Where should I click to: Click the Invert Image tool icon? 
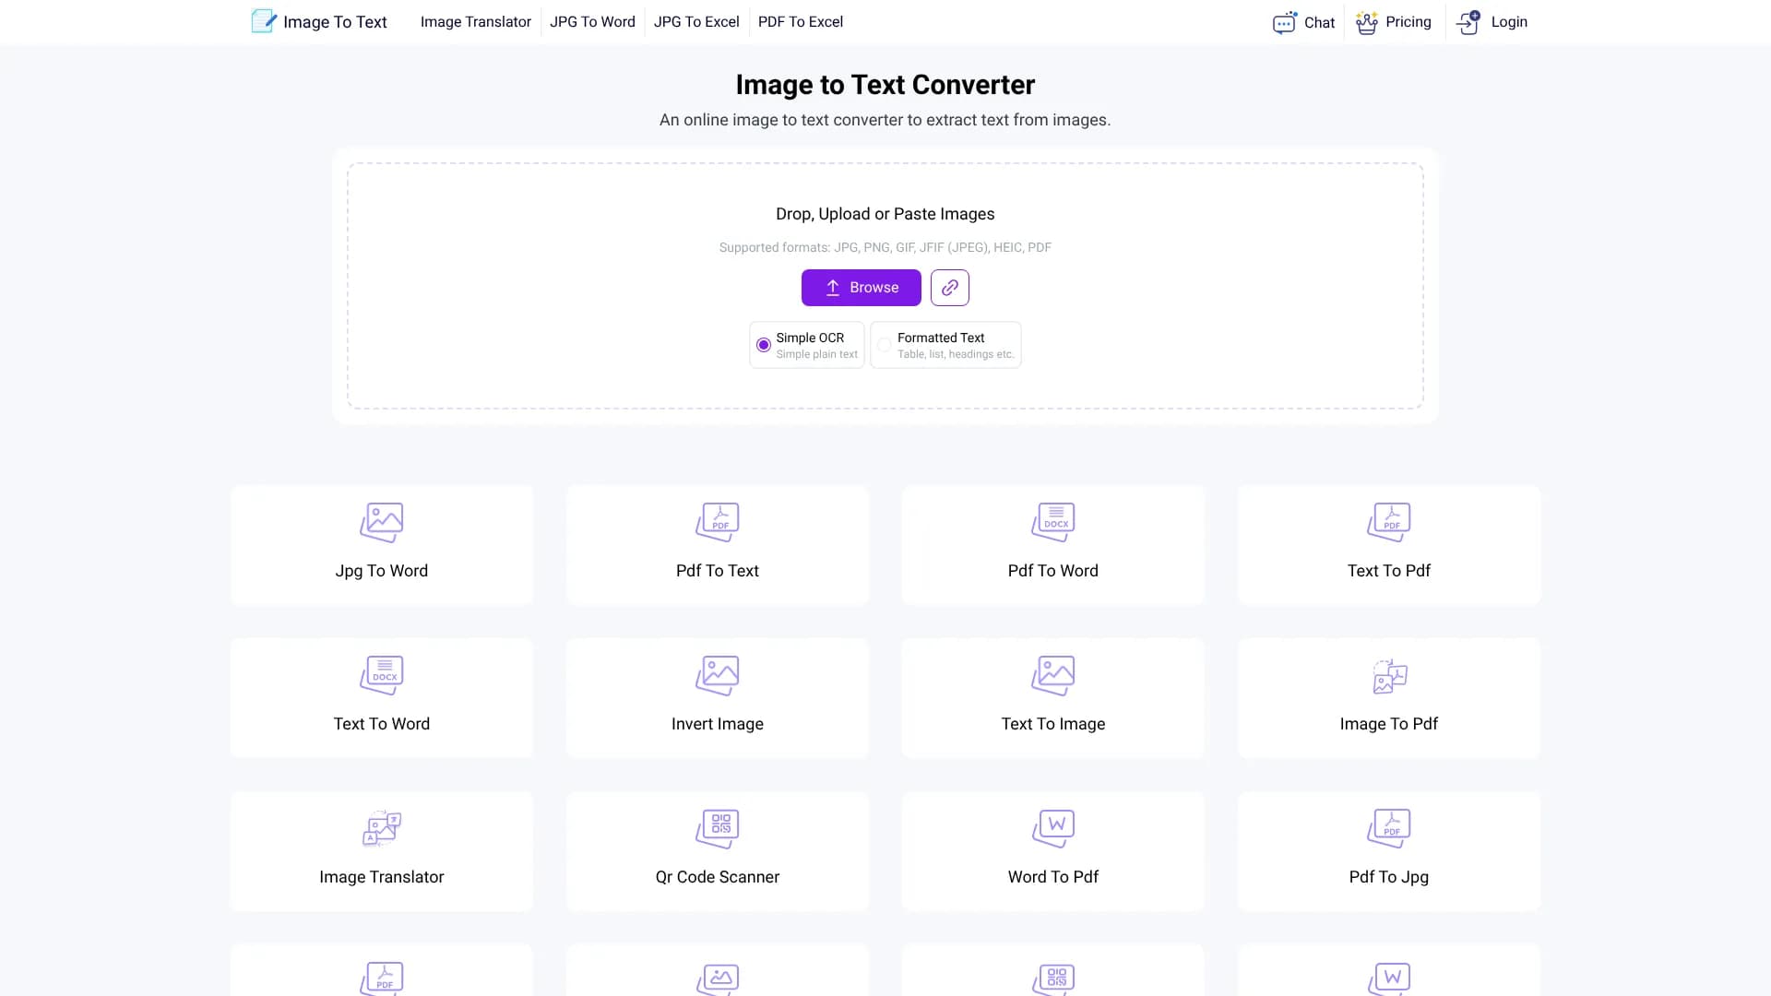point(718,674)
